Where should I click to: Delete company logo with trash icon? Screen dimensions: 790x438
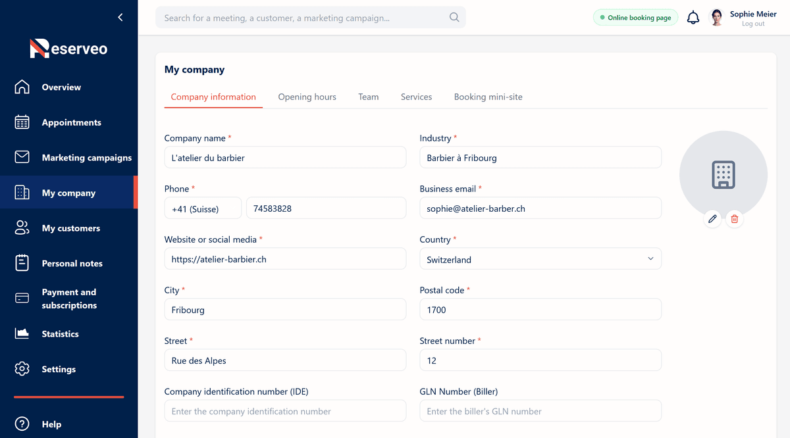[x=735, y=219]
